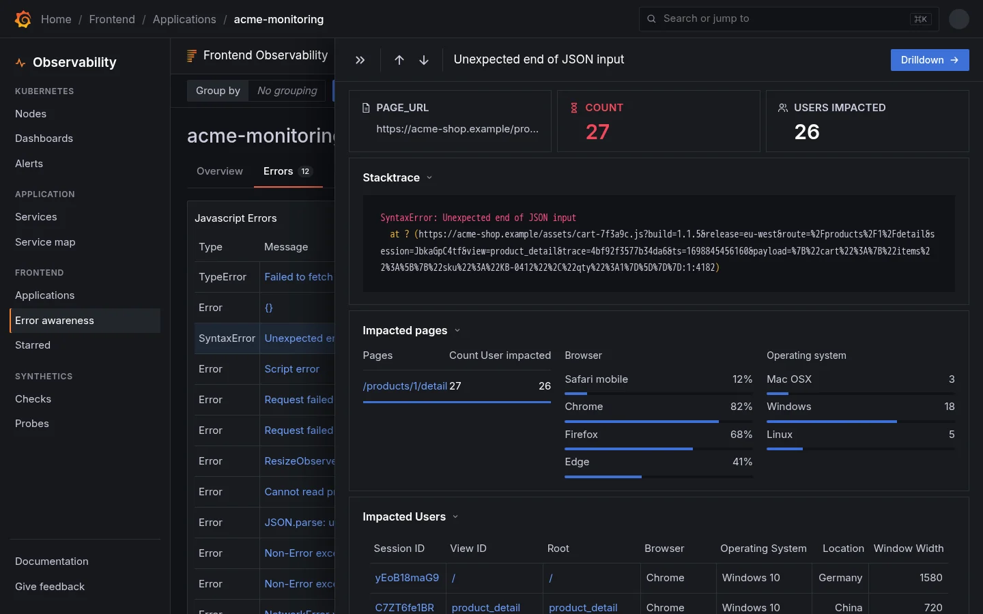Viewport: 983px width, 614px height.
Task: Open Probes under Synthetics
Action: point(32,424)
